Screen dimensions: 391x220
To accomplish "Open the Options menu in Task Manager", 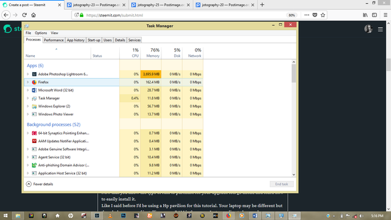I will pos(41,33).
